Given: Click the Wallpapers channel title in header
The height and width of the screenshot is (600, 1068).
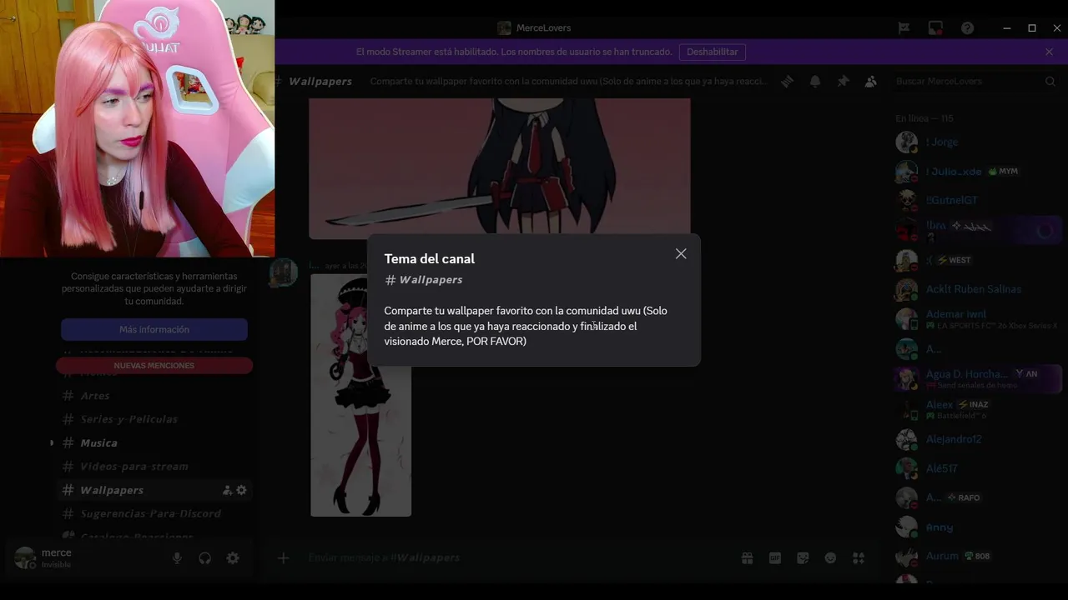Looking at the screenshot, I should click(320, 81).
